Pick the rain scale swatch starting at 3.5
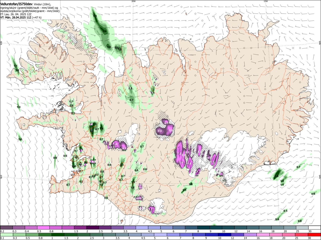Viewport: 321px width, 240px height. (122, 234)
